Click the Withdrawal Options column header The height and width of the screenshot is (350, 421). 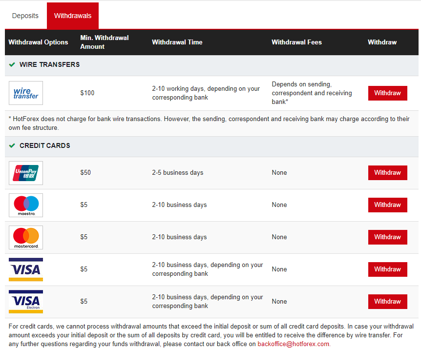point(38,42)
